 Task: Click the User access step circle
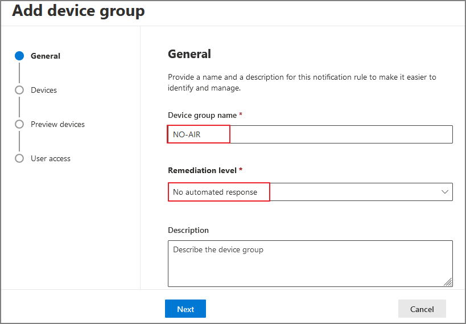point(19,158)
